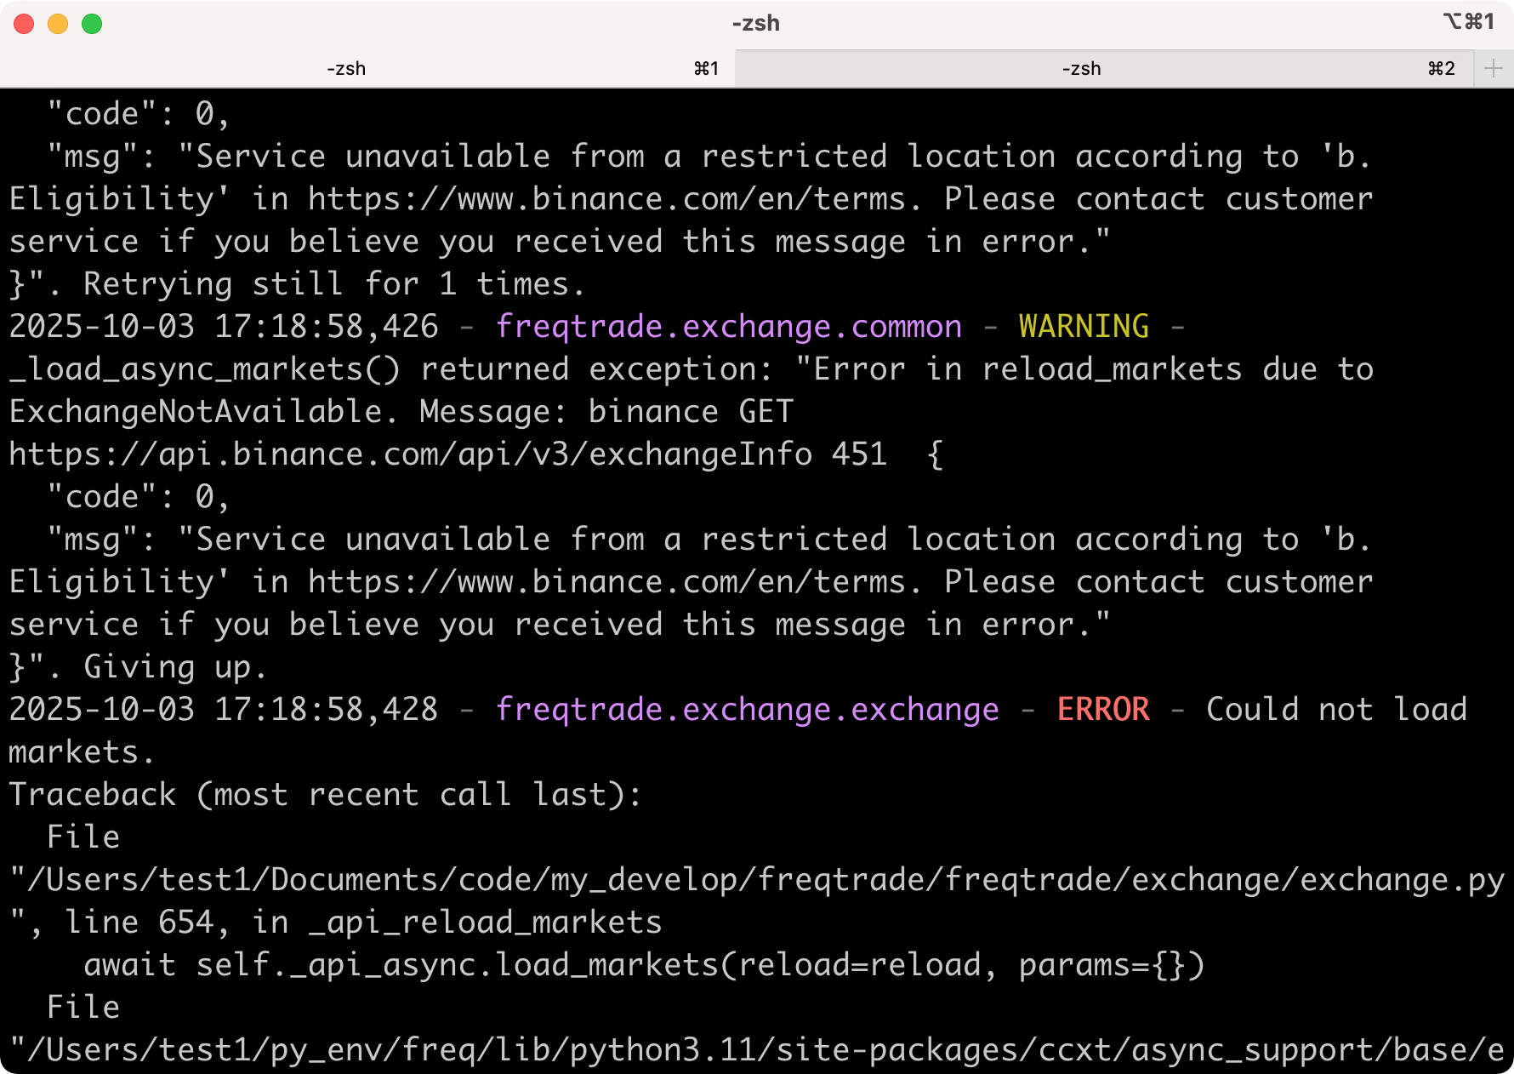Click the ⌘2 shortcut label on second tab
The height and width of the screenshot is (1074, 1514).
click(1441, 68)
